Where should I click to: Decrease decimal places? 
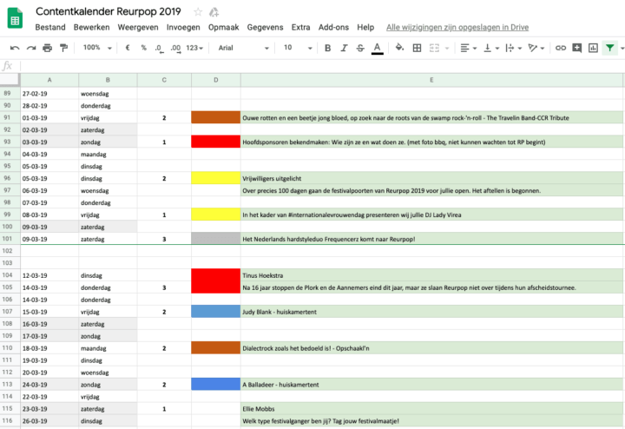[x=159, y=49]
